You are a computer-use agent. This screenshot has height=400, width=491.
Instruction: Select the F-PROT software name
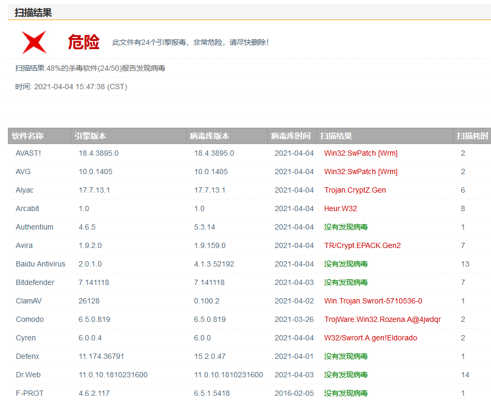pos(30,394)
